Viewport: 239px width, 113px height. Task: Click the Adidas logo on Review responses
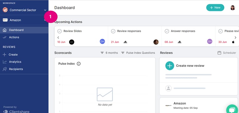point(125,42)
